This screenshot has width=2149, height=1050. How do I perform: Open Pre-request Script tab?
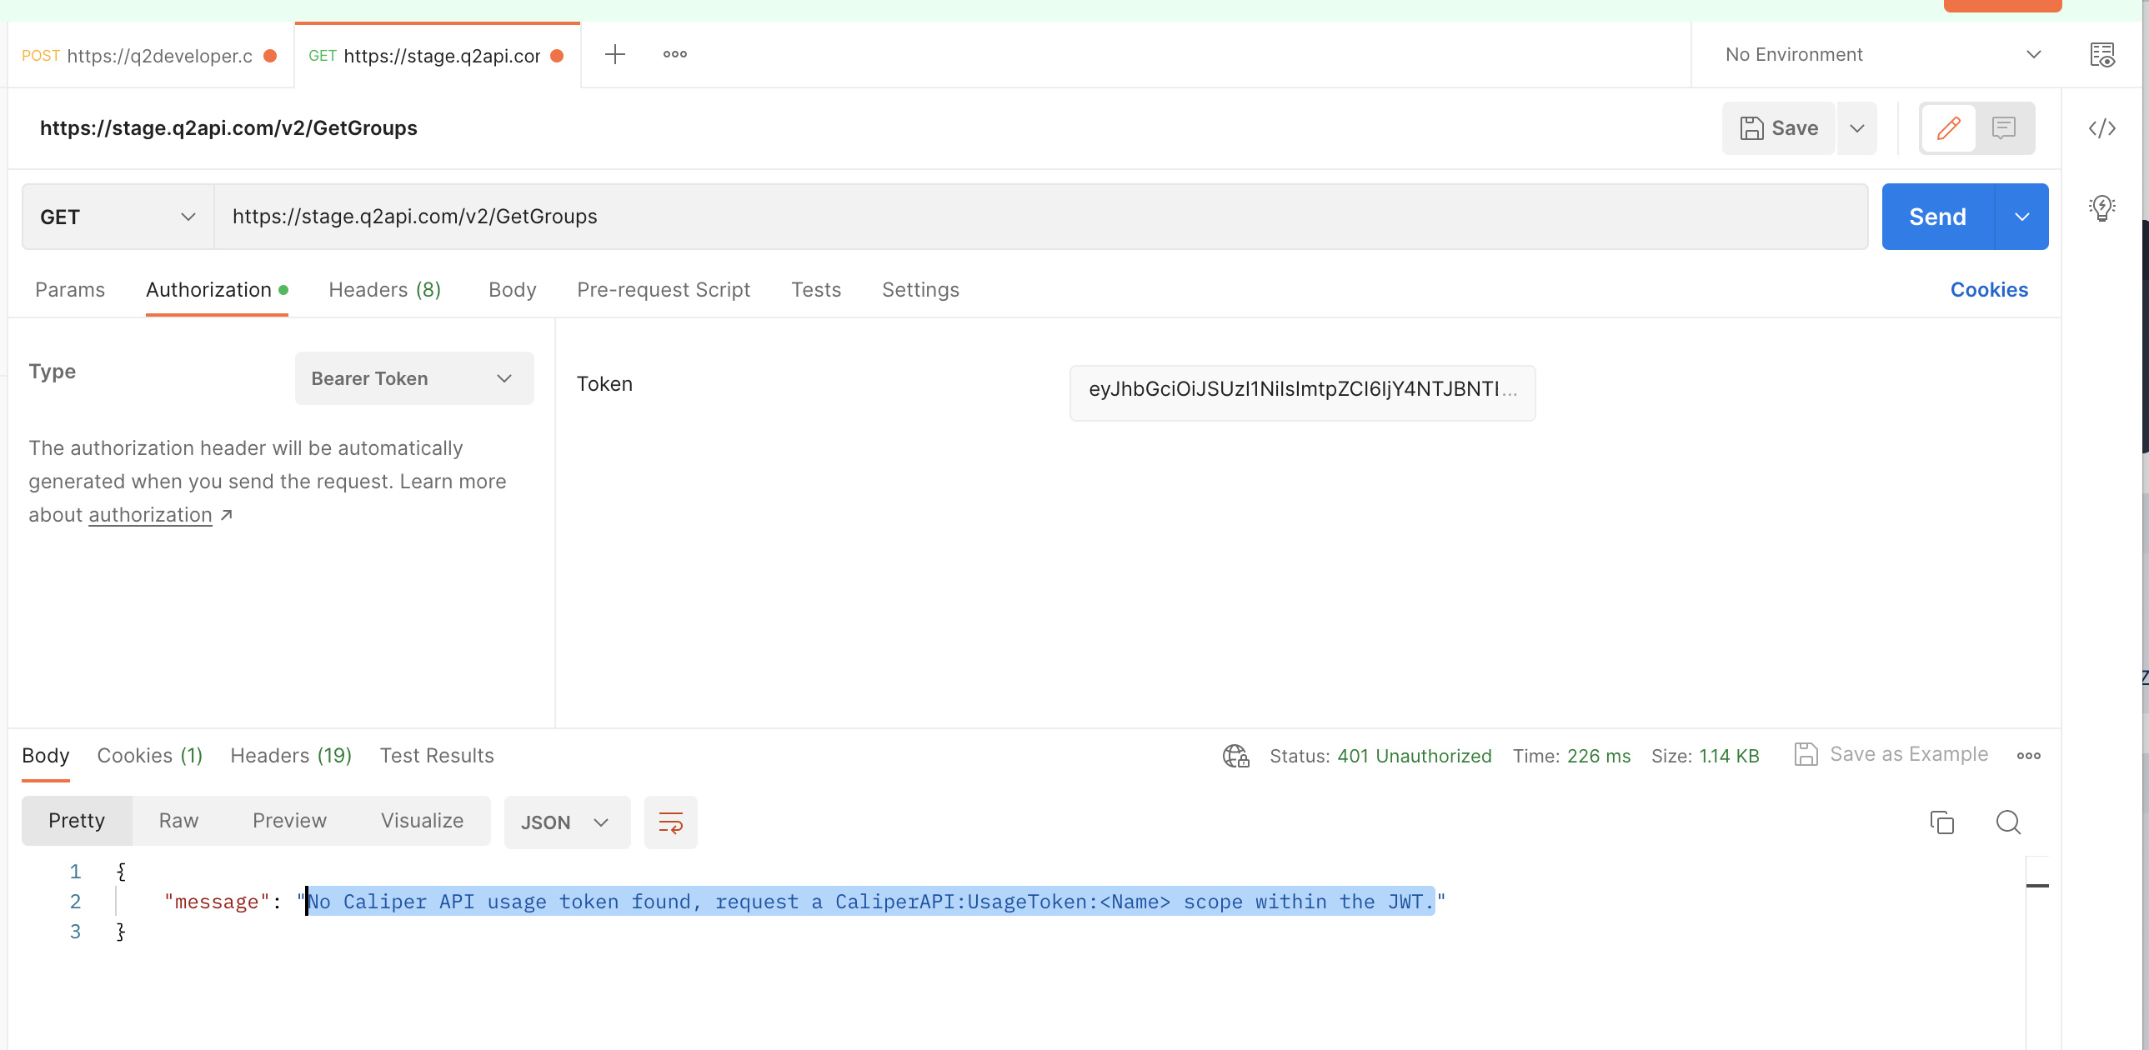[664, 290]
